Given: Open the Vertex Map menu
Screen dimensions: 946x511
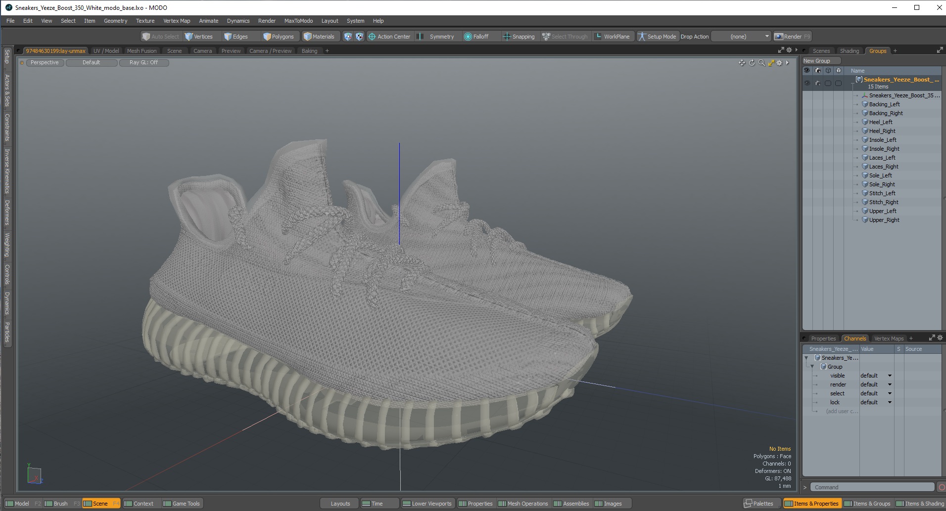Looking at the screenshot, I should click(x=177, y=21).
